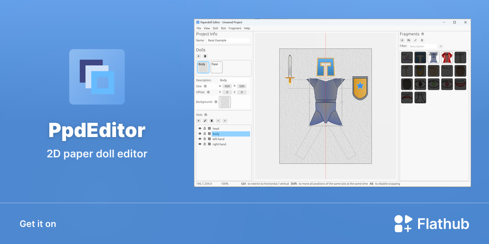Open help icon next to Size label

[205, 86]
